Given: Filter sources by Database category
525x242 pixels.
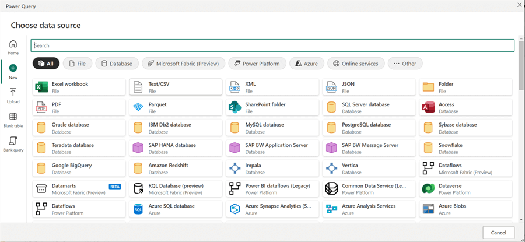Looking at the screenshot, I should pyautogui.click(x=116, y=64).
